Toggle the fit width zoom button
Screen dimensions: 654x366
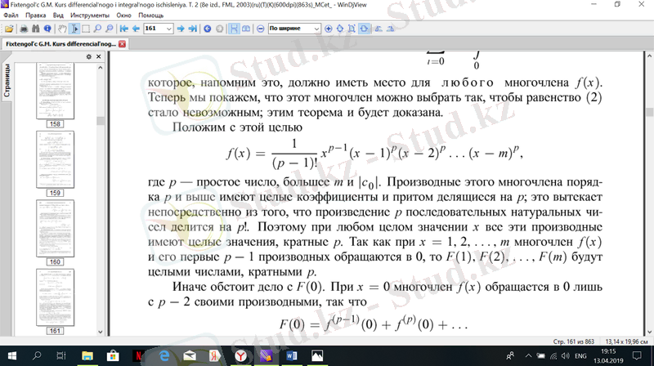[364, 29]
